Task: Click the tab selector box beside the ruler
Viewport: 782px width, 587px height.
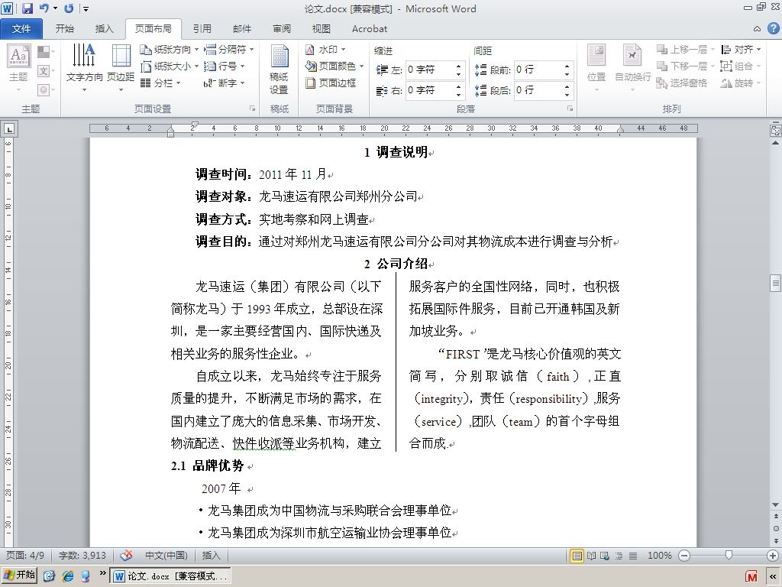Action: pos(9,129)
